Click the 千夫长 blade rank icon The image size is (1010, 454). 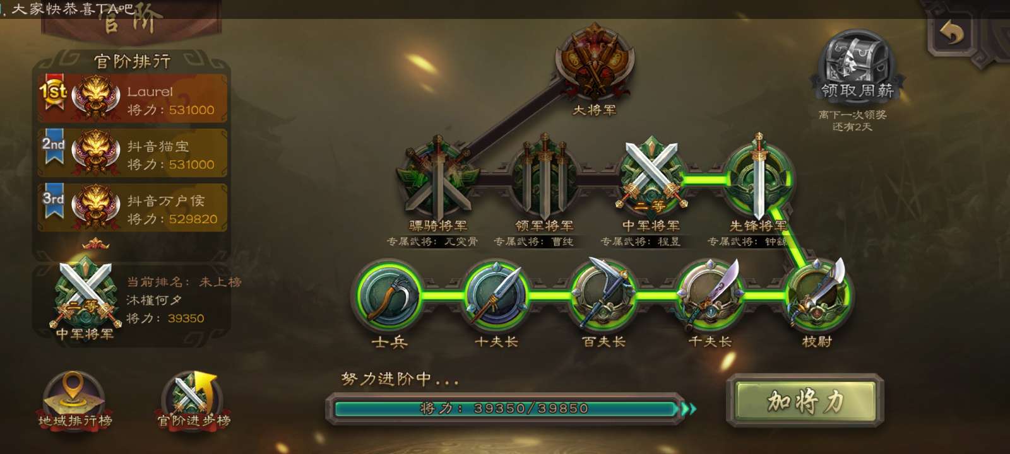711,294
